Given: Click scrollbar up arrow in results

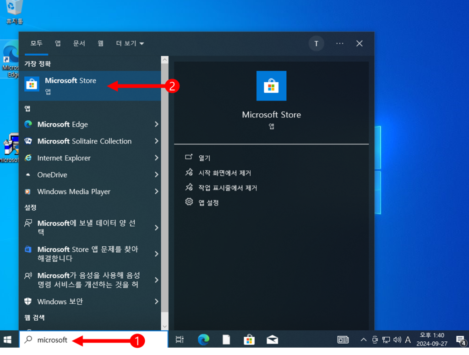Looking at the screenshot, I should point(164,60).
